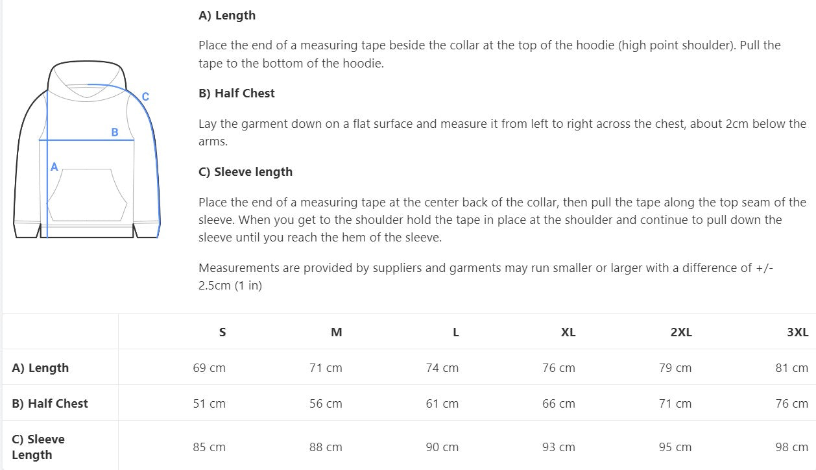Click the "C) Sleeve length" instructions heading
816x470 pixels.
pyautogui.click(x=245, y=171)
